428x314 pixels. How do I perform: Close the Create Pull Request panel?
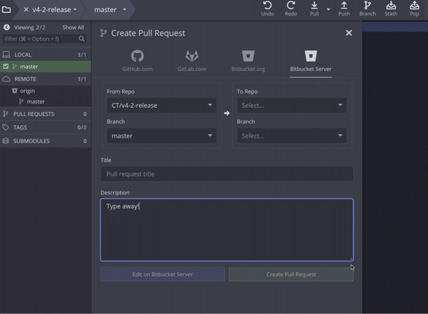(349, 33)
